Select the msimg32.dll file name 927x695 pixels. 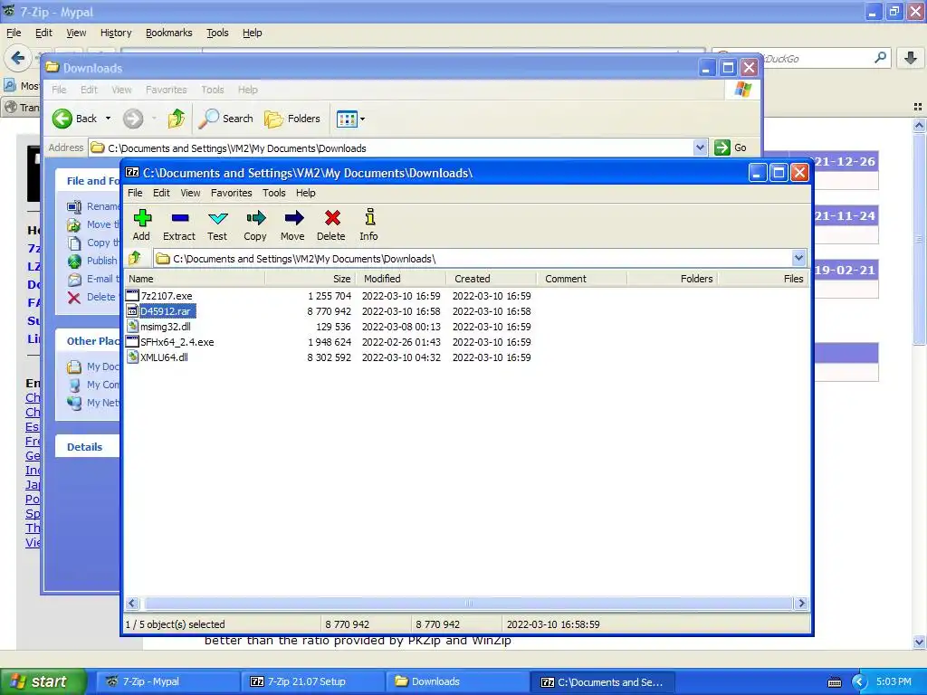[166, 326]
